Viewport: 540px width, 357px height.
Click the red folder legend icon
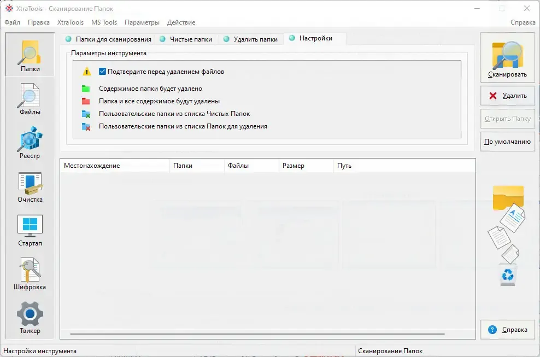pos(86,101)
